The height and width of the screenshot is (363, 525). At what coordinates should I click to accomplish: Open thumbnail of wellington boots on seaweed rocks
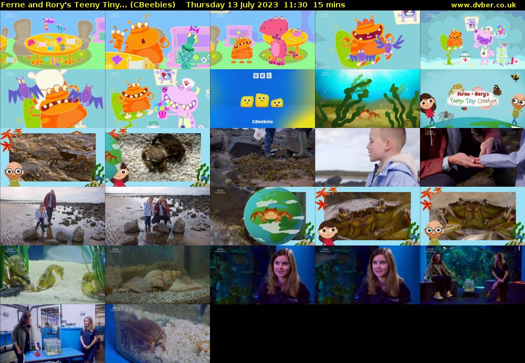pos(262,157)
